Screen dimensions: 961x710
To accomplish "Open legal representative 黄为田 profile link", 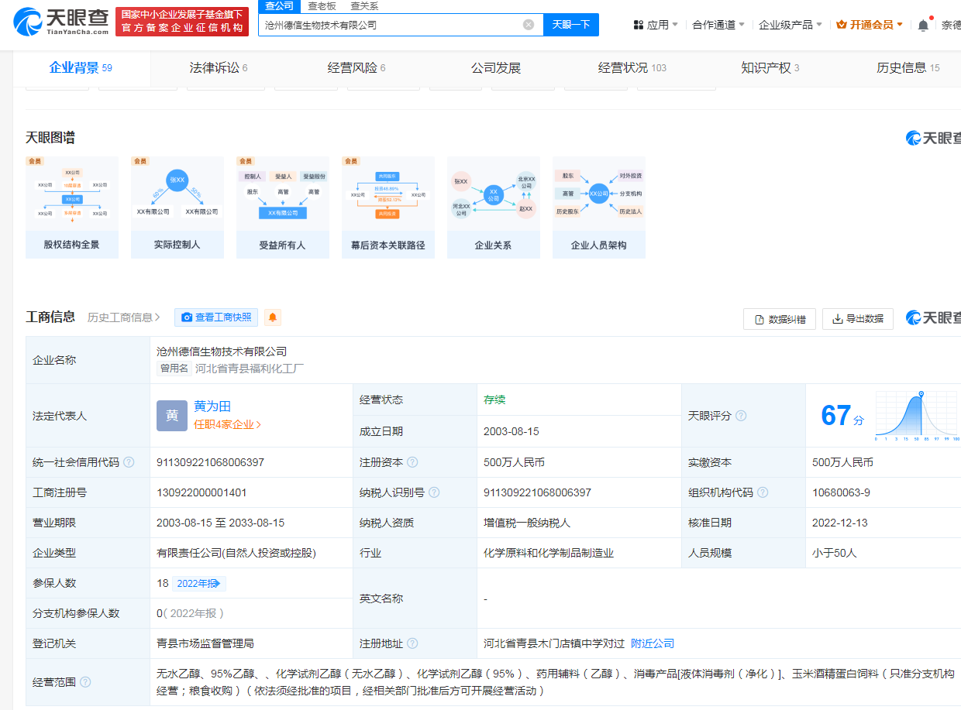I will (x=212, y=406).
